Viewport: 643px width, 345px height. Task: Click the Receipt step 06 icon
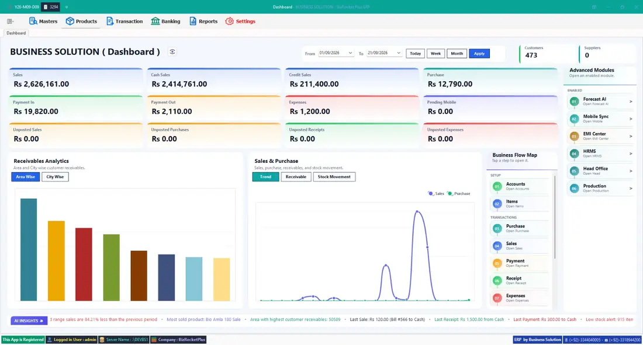coord(497,281)
